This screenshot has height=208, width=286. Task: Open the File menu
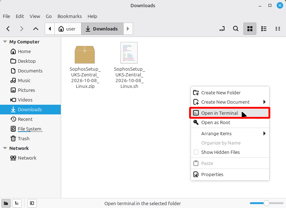[x=6, y=16]
